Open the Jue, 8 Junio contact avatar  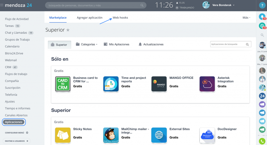pyautogui.click(x=262, y=45)
